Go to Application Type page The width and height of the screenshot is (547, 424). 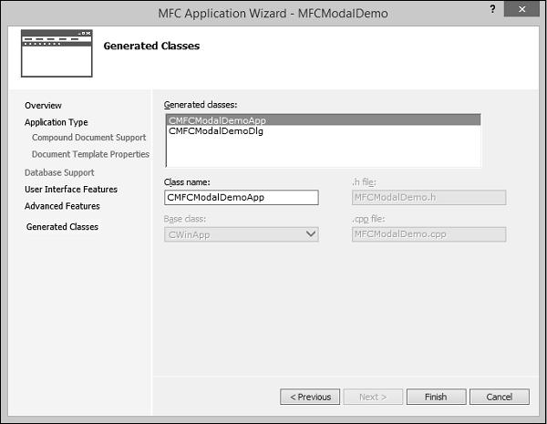point(57,122)
